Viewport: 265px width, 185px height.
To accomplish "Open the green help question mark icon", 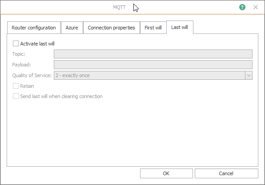I will (242, 7).
